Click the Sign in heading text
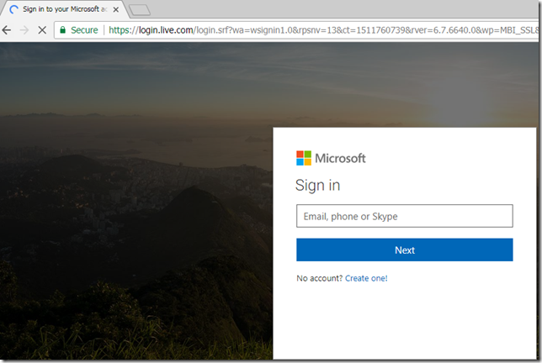 click(317, 186)
